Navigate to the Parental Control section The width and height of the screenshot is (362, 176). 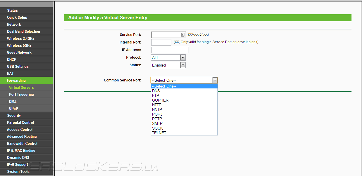27,123
